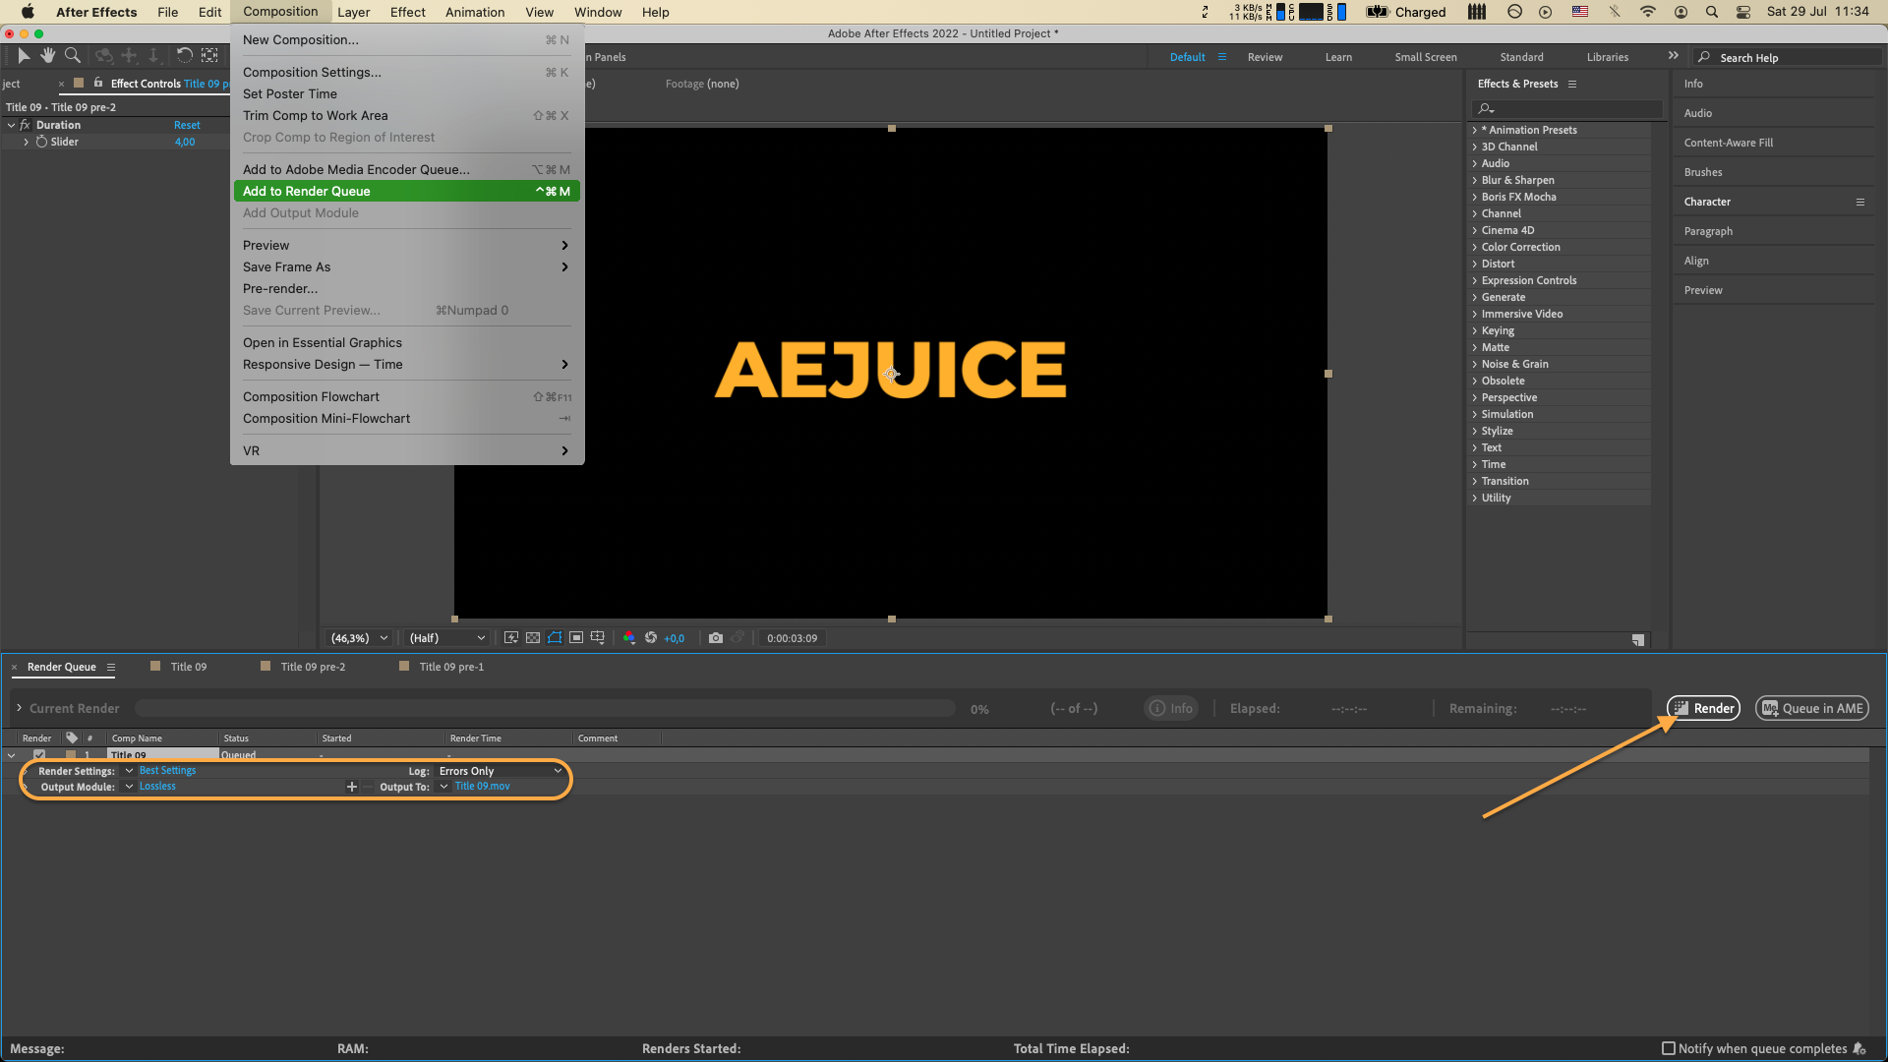
Task: Toggle the Slider stopwatch in Effect Controls
Action: coord(41,142)
